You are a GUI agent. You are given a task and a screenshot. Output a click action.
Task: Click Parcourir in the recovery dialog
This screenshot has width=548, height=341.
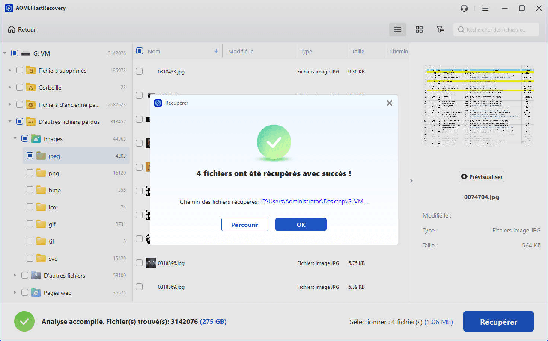[245, 224]
